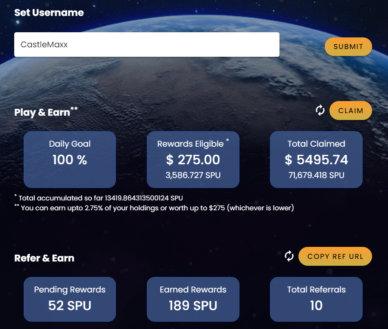Select the Daily Goal 100 % card

click(x=70, y=160)
